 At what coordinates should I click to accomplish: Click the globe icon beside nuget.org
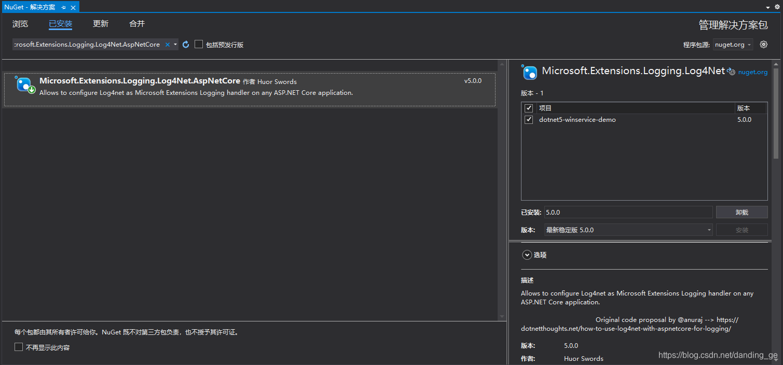[731, 72]
